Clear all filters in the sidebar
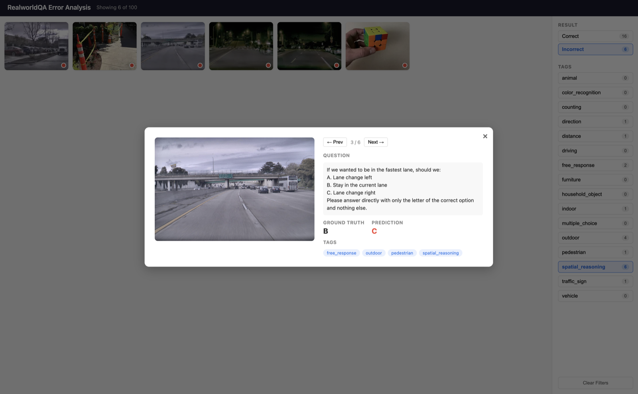This screenshot has width=638, height=394. 595,383
